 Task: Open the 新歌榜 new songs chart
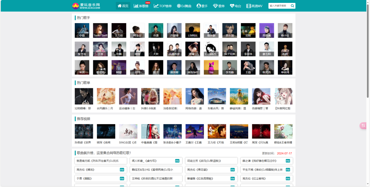pyautogui.click(x=141, y=6)
